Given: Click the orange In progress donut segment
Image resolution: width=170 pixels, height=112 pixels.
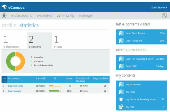Looking at the screenshot, I should tap(23, 61).
